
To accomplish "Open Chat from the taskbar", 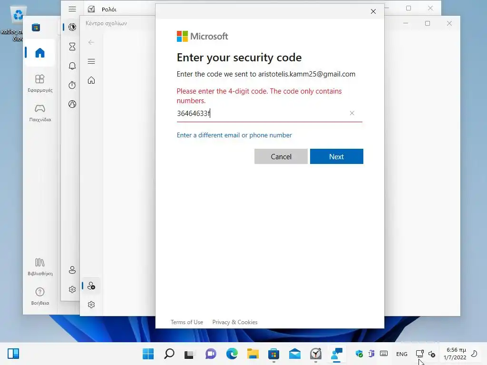I will coord(211,354).
